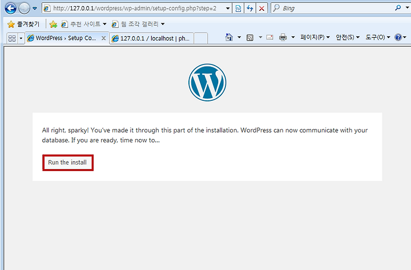Expand the Print dropdown arrow
The image size is (411, 270).
[x=293, y=38]
